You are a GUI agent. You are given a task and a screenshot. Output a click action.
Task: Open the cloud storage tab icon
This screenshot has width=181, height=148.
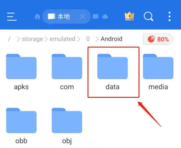105,16
